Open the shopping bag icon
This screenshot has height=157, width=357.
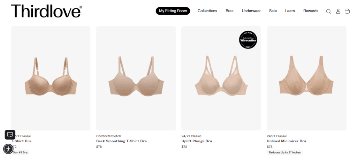tap(347, 11)
